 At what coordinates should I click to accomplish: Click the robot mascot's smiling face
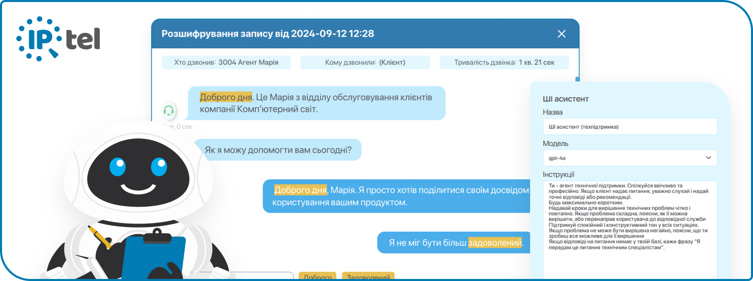click(x=138, y=176)
